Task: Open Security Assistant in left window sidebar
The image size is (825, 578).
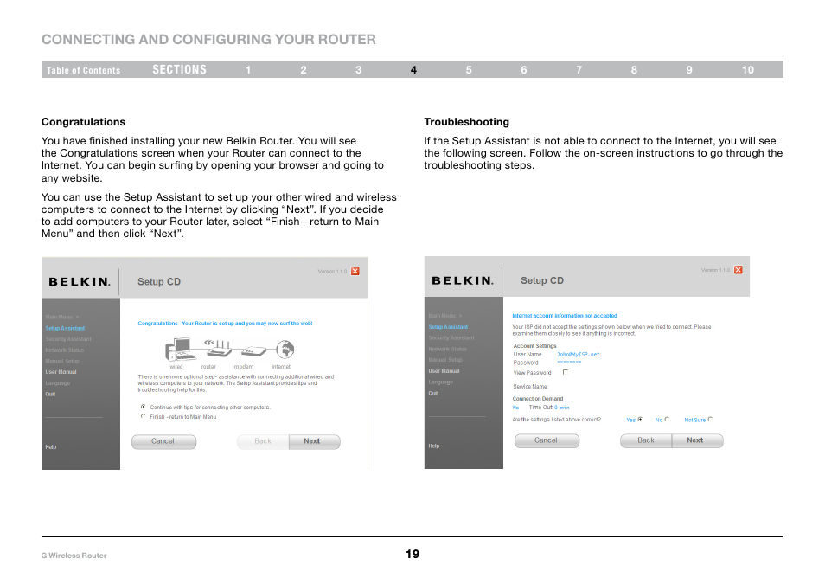Action: (68, 339)
